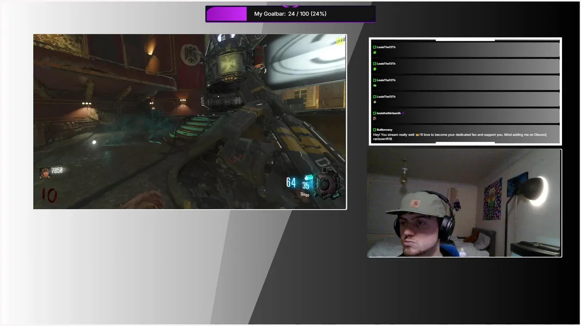Click the topmost 'LouieThe13Th' chat username
This screenshot has width=581, height=326.
coord(386,47)
